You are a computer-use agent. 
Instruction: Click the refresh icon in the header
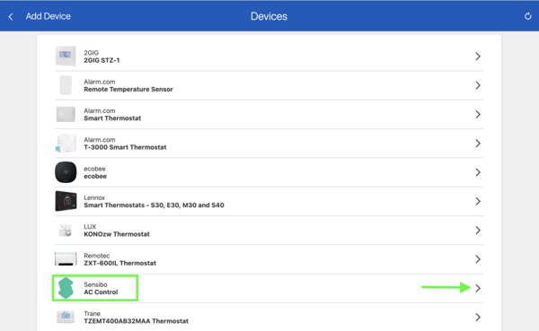point(527,16)
